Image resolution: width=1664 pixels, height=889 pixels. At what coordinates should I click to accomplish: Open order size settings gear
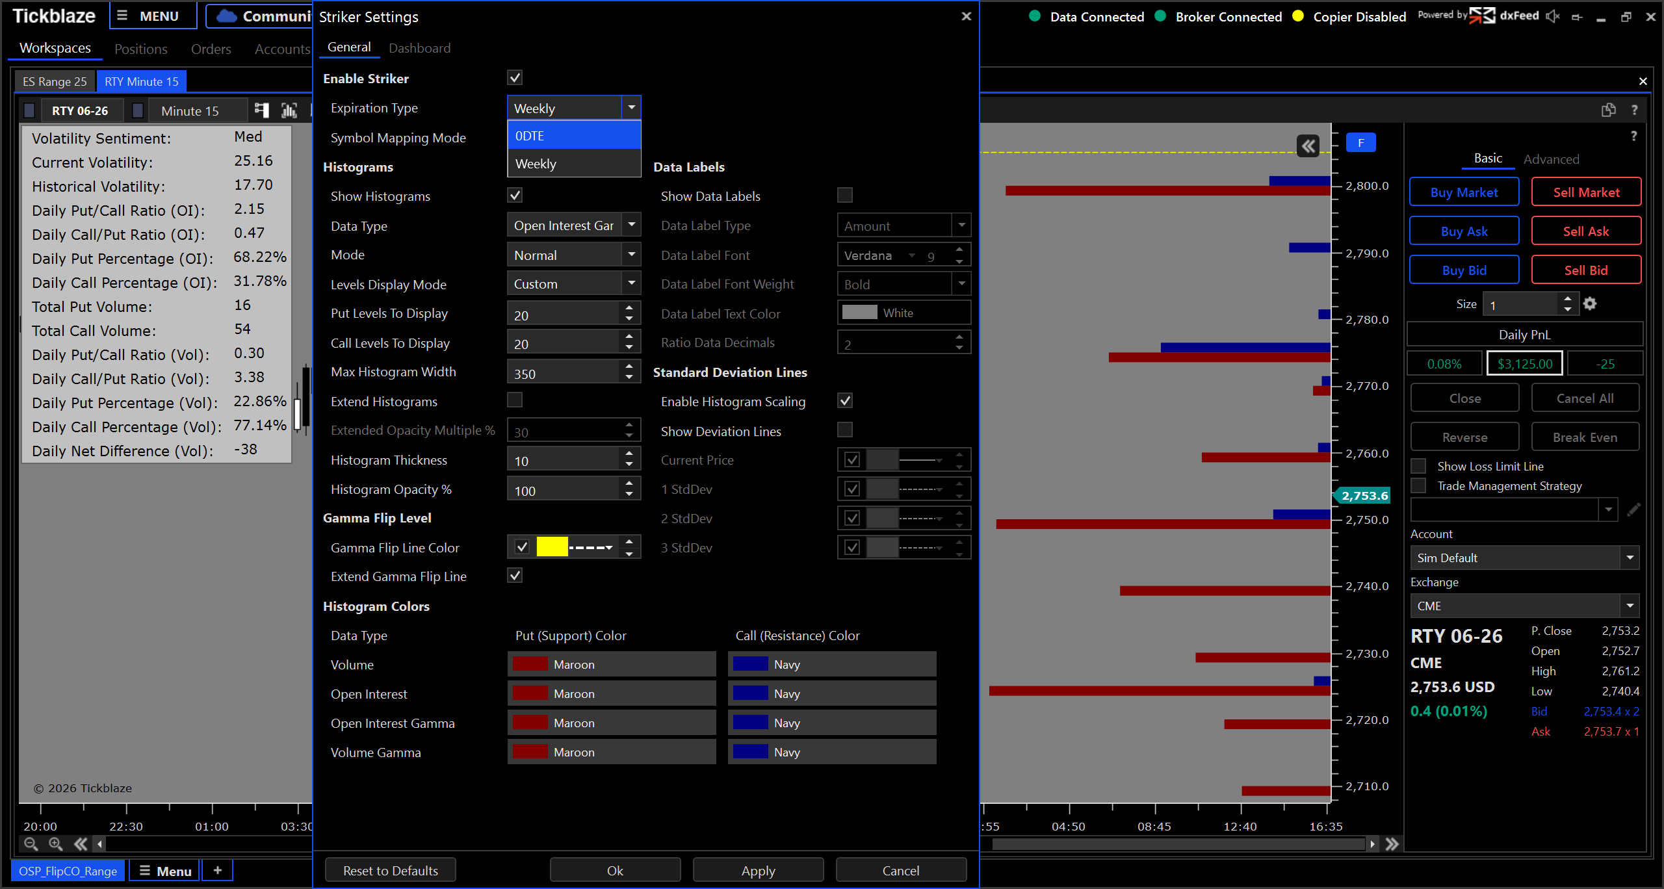[x=1590, y=303]
